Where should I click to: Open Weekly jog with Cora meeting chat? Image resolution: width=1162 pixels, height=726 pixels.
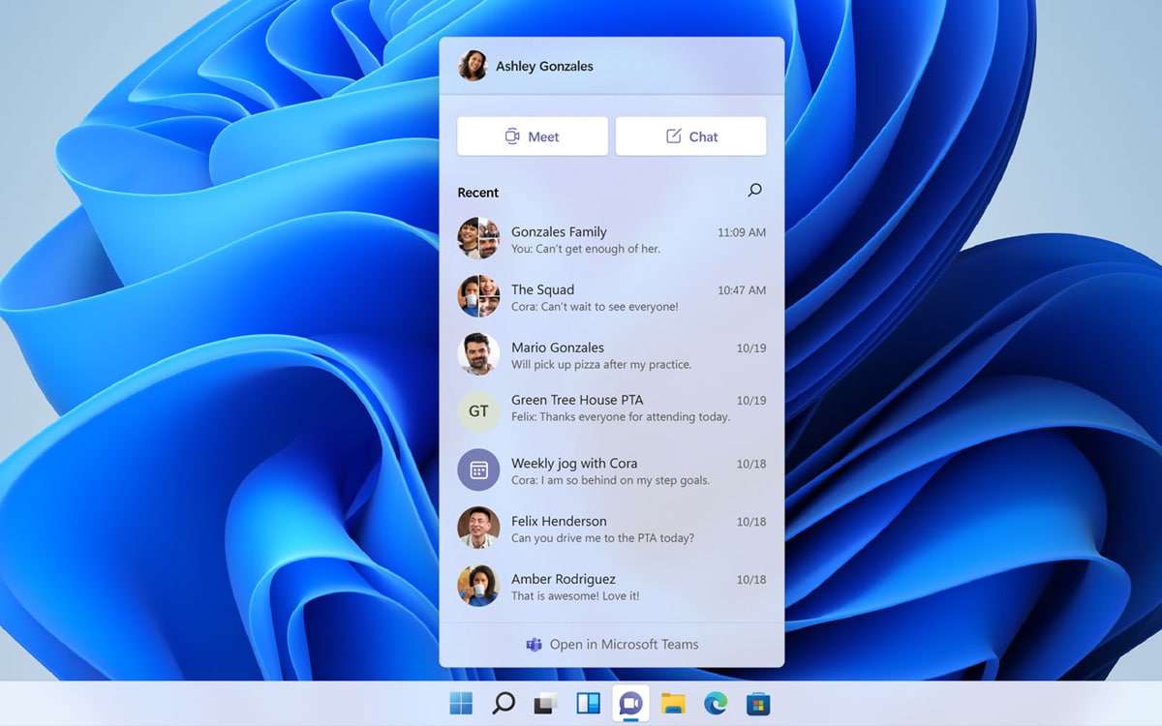point(611,471)
